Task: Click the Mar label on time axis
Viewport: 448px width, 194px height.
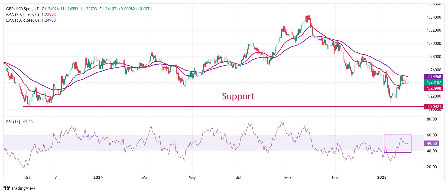Action: coord(145,178)
